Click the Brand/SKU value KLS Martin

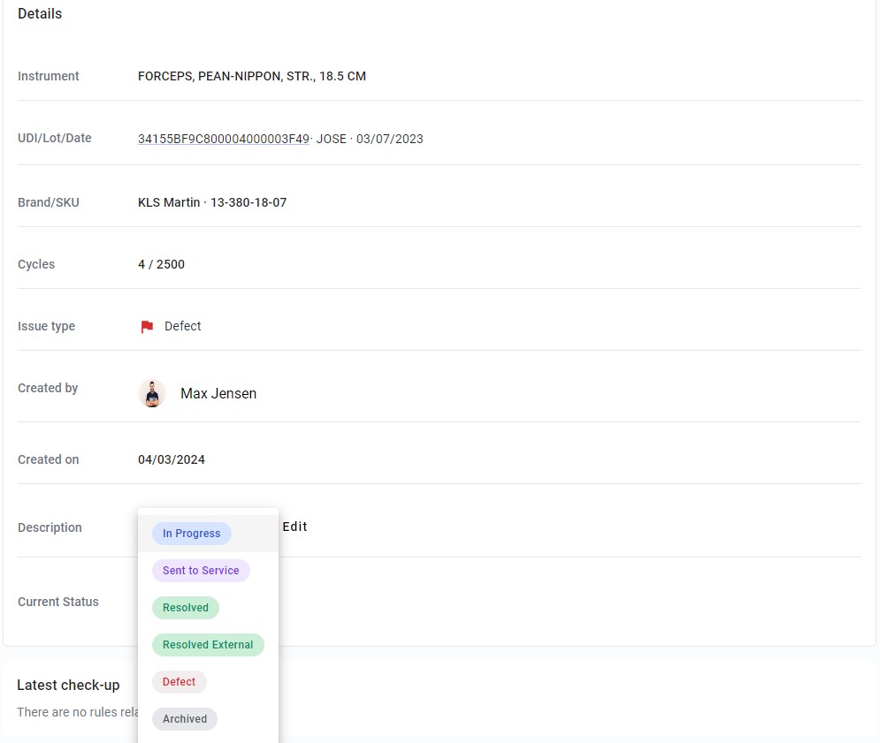point(212,201)
